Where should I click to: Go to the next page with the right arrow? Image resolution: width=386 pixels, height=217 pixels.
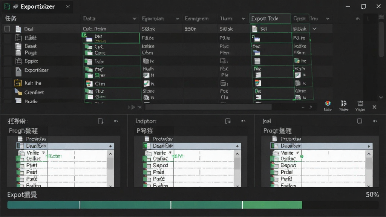311,107
